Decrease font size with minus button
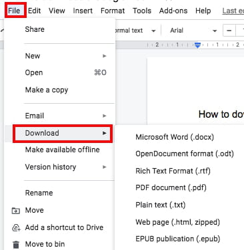This screenshot has width=244, height=250. pyautogui.click(x=229, y=31)
